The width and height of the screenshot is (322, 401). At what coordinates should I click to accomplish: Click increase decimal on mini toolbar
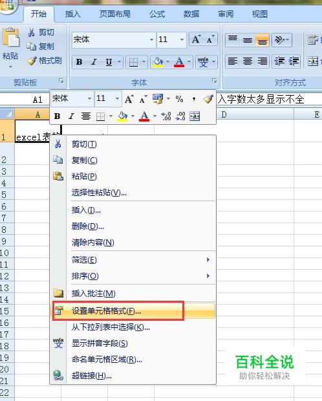click(x=166, y=116)
